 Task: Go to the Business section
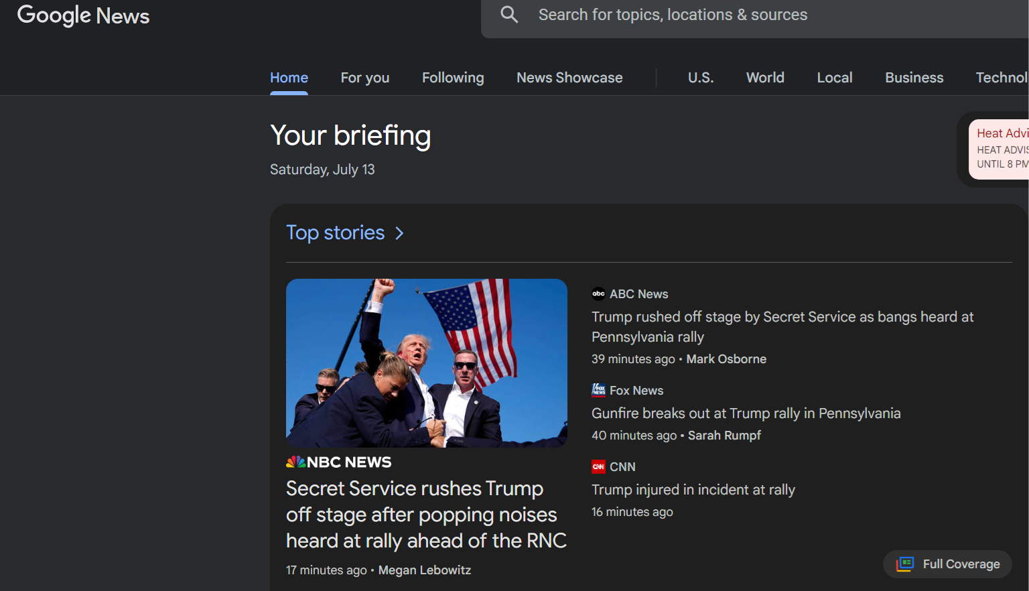pyautogui.click(x=914, y=78)
